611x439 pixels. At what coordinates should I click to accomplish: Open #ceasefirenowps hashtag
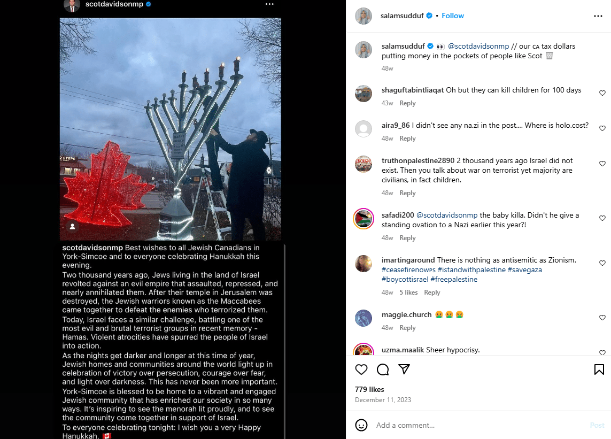[408, 270]
